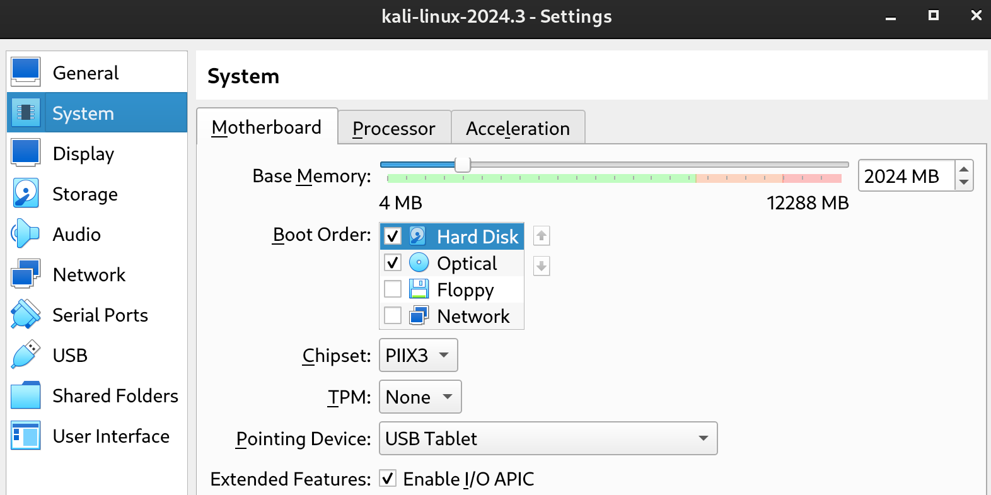
Task: Move boot item down with arrow
Action: 542,265
